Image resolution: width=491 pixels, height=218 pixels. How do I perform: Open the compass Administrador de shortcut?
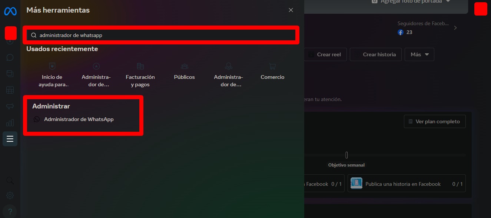[x=96, y=75]
